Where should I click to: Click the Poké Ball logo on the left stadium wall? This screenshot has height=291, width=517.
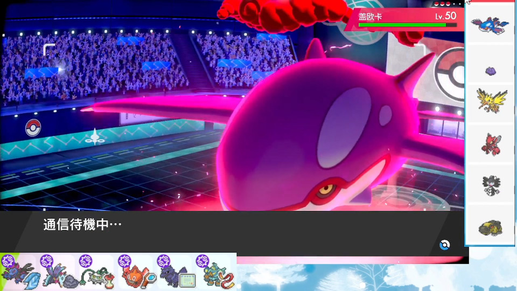pyautogui.click(x=33, y=128)
